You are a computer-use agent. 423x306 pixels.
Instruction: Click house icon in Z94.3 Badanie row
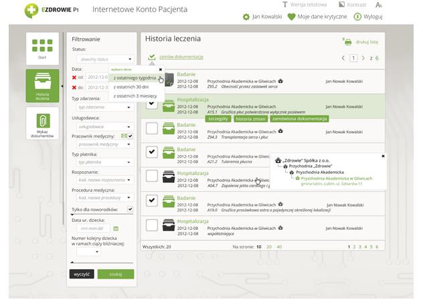[280, 131]
